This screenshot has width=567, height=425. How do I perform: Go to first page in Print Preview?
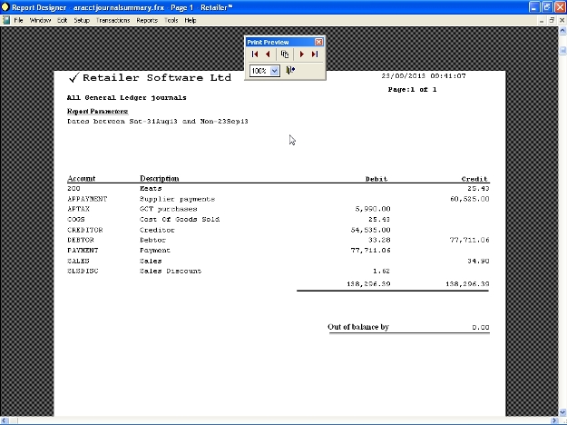pos(256,54)
